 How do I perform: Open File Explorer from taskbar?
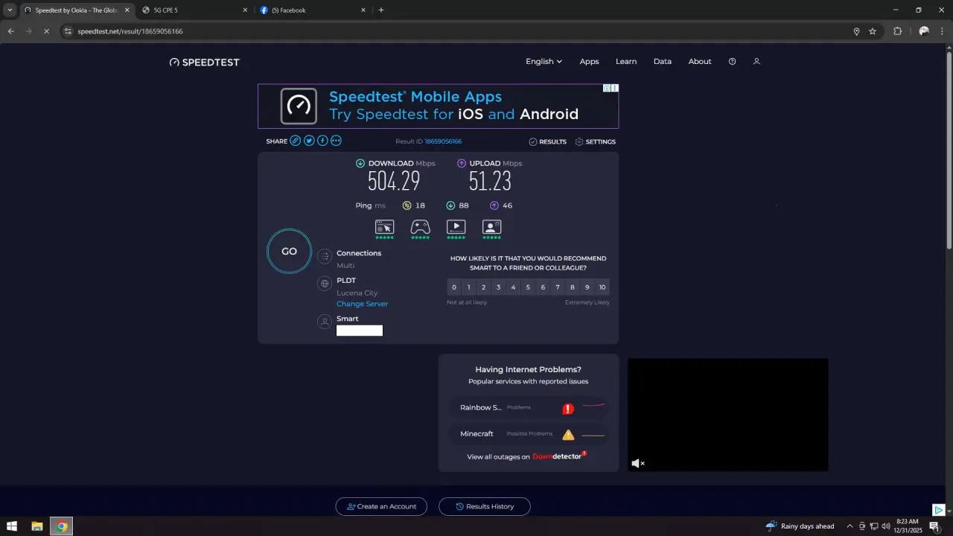(36, 526)
